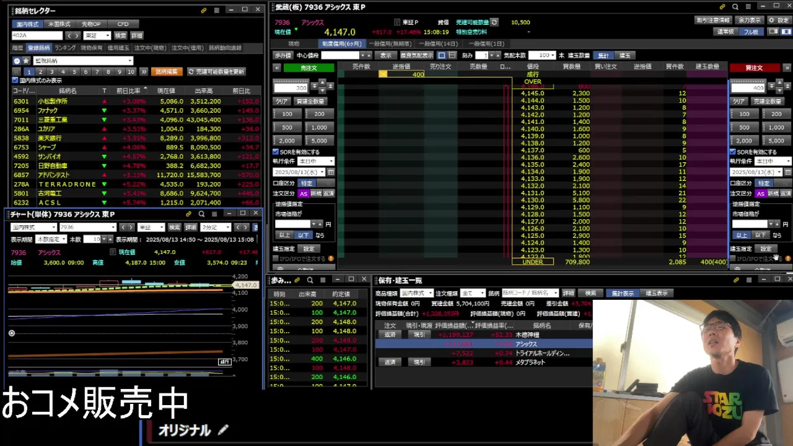Click red 買注文 button
The width and height of the screenshot is (793, 446).
[x=754, y=68]
